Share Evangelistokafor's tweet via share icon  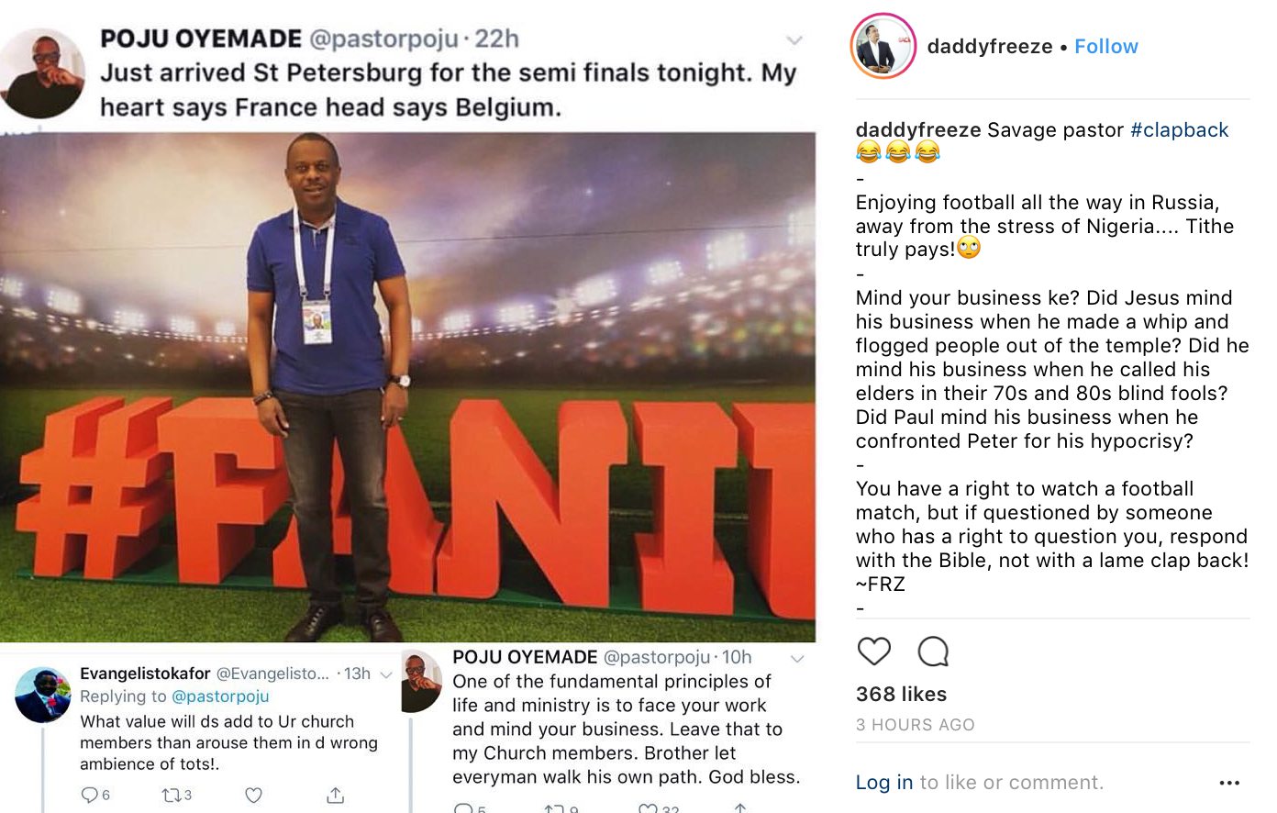(x=336, y=795)
